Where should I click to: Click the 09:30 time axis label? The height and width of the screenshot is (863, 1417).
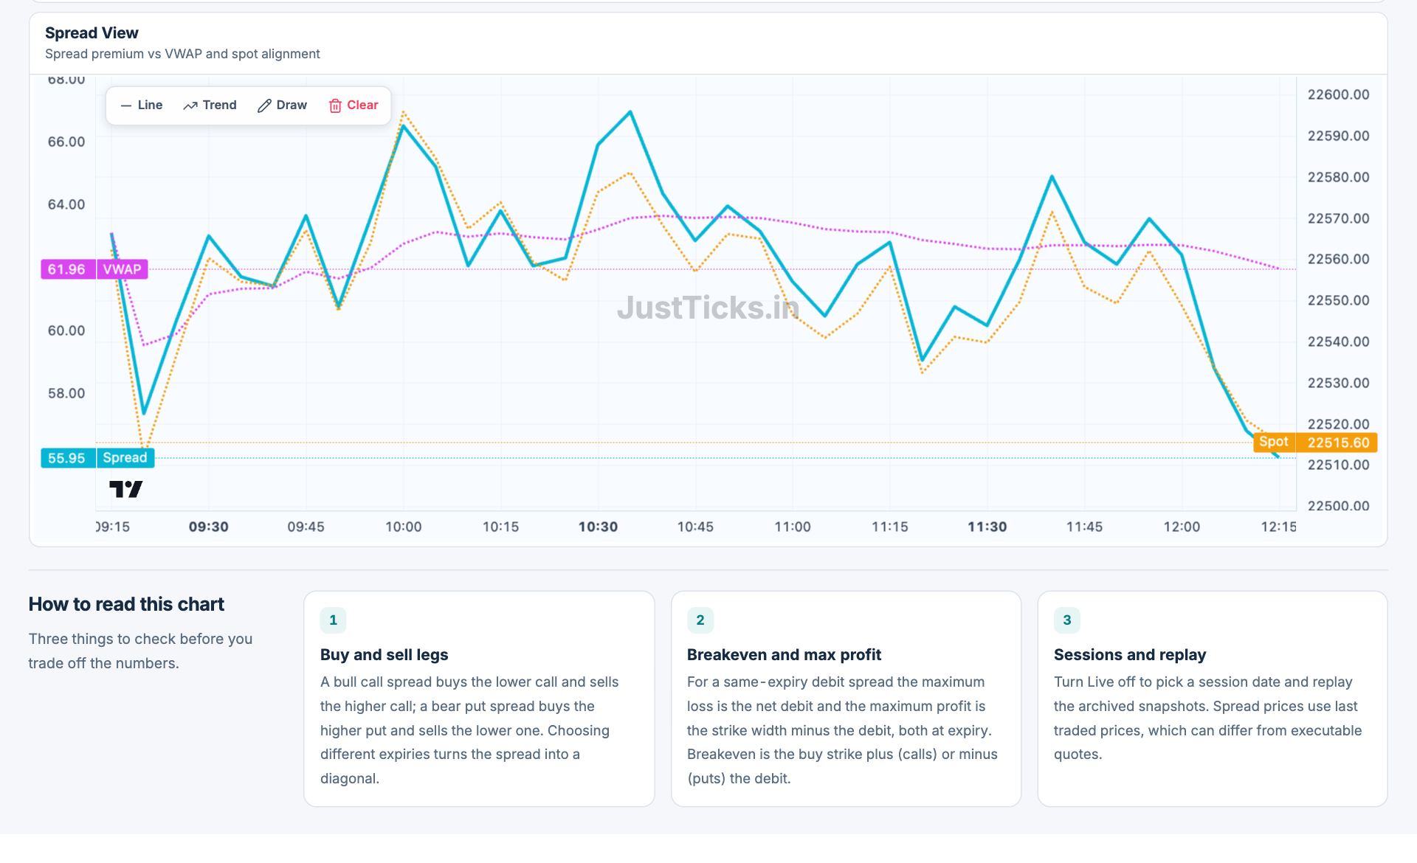click(x=208, y=527)
